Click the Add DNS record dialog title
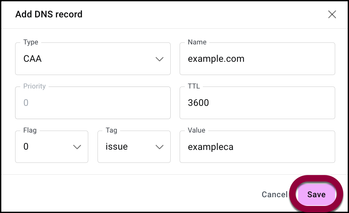Image resolution: width=349 pixels, height=213 pixels. coord(49,14)
